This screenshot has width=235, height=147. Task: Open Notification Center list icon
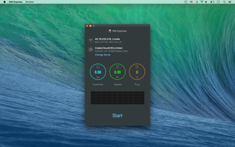tap(230, 2)
